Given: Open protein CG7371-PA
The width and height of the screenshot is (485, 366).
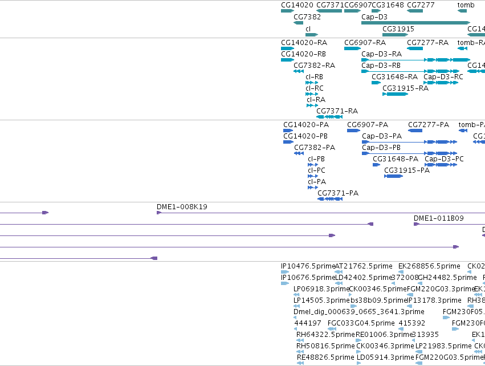Looking at the screenshot, I should click(338, 193).
